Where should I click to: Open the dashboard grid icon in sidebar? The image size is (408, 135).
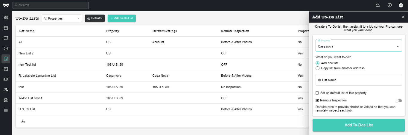[6, 18]
